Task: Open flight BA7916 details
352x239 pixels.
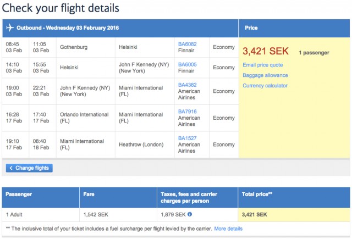Action: (187, 112)
